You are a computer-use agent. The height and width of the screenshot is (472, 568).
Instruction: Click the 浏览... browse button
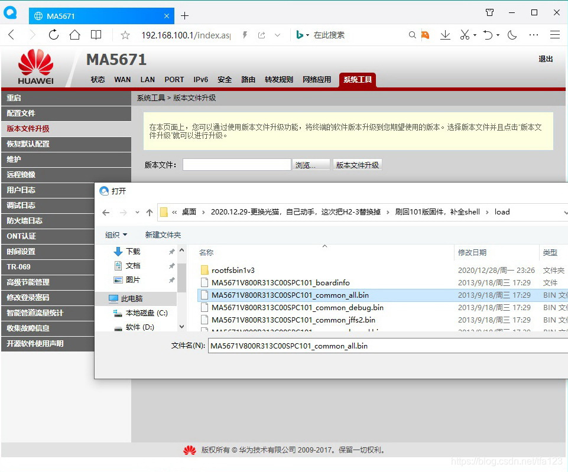tap(311, 165)
